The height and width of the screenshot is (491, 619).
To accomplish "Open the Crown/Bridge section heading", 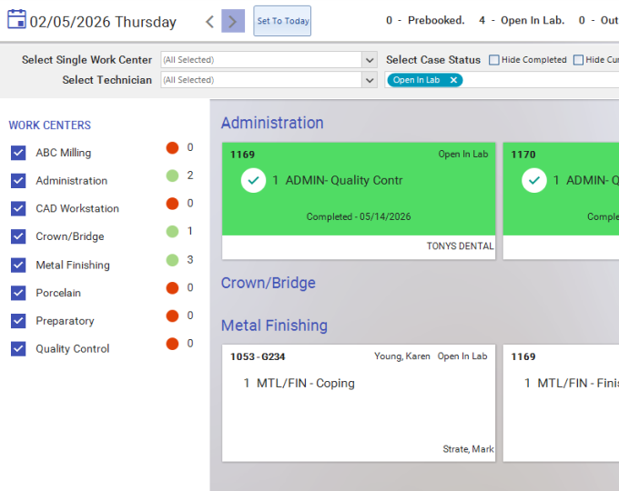I will tap(269, 283).
